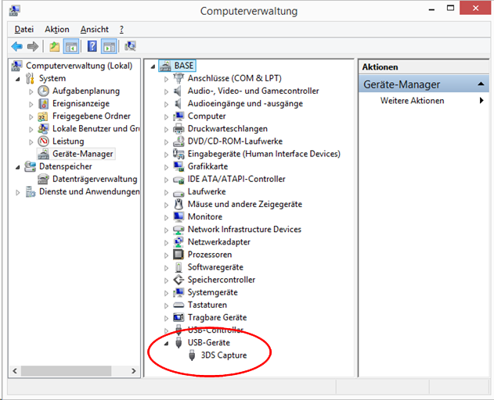494x400 pixels.
Task: Click the Forward arrow toolbar icon
Action: (33, 47)
